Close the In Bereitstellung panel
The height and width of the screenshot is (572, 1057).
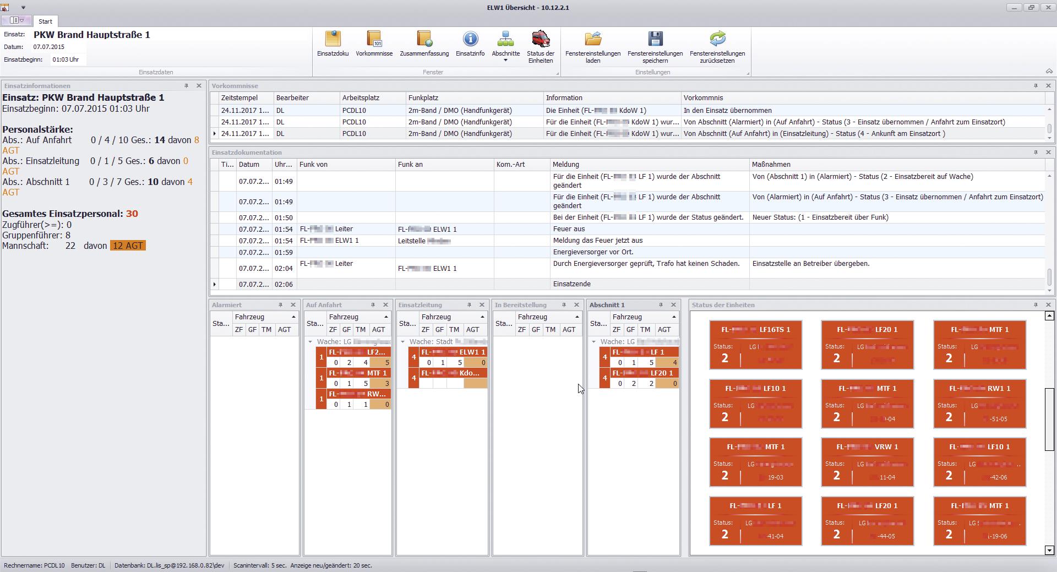576,305
